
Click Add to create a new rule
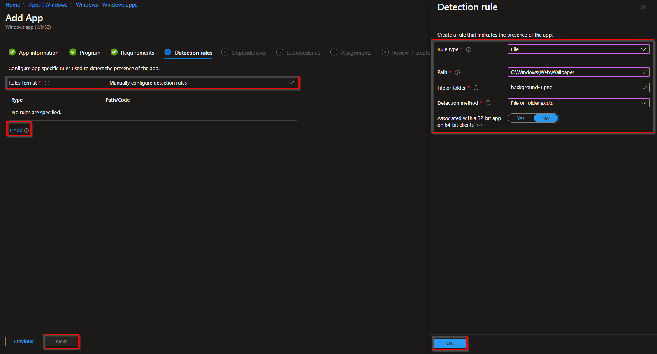(17, 130)
